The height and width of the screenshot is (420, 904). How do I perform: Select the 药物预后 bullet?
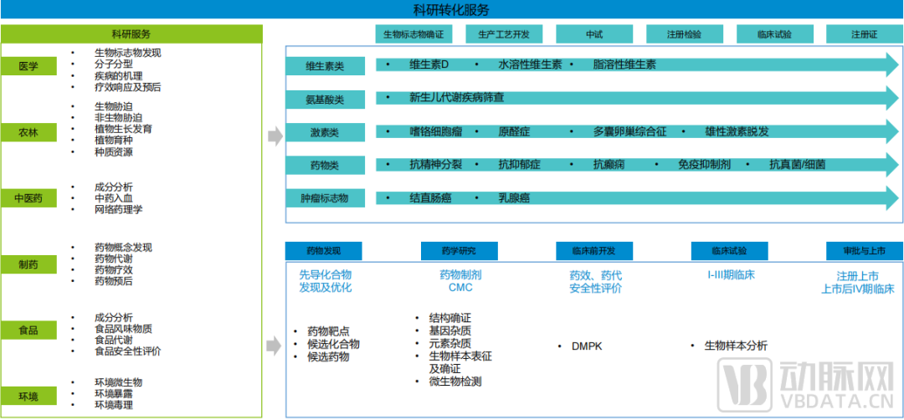[x=114, y=281]
